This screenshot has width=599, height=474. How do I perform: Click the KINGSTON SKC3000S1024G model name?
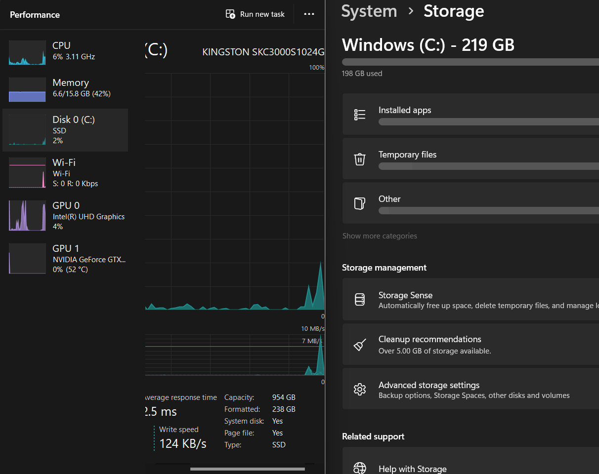pos(263,52)
